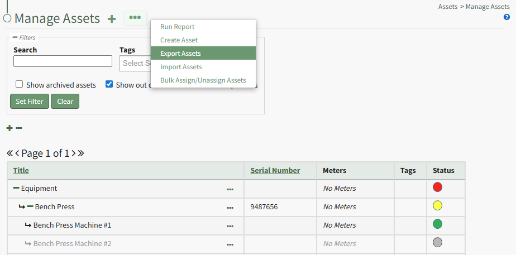Image resolution: width=516 pixels, height=255 pixels.
Task: Open the Equipment row ellipsis menu
Action: pos(230,189)
